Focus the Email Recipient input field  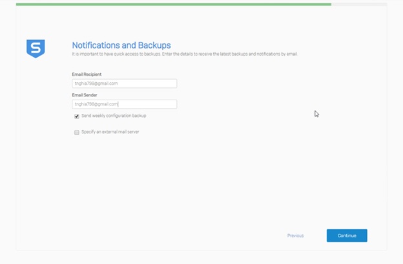click(125, 83)
